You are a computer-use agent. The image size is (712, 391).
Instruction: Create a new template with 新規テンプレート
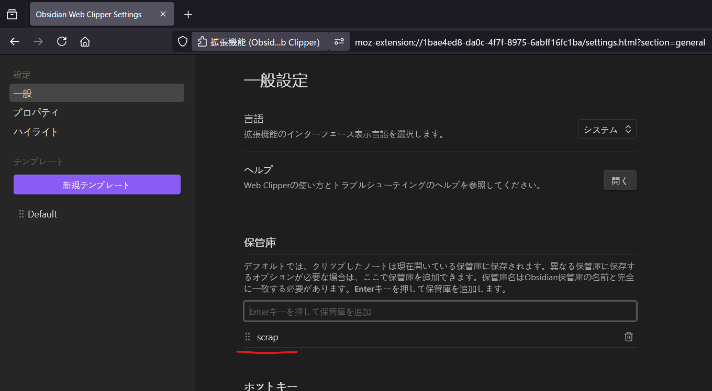pyautogui.click(x=97, y=185)
